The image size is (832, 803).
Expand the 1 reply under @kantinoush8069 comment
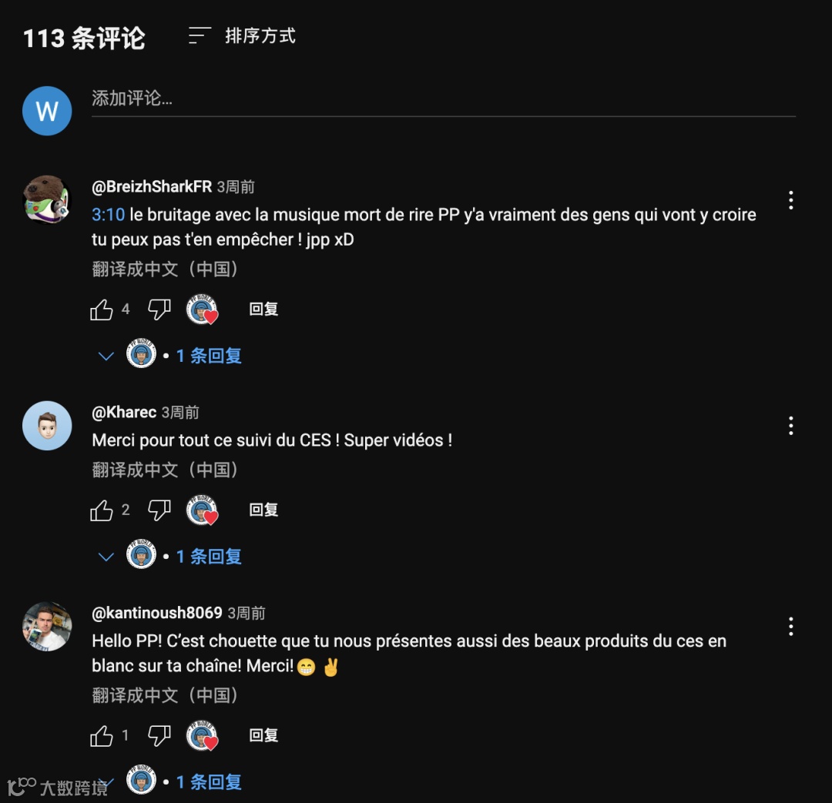click(169, 781)
